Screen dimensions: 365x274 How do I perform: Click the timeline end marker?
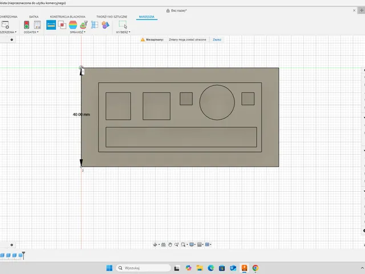coord(23,255)
